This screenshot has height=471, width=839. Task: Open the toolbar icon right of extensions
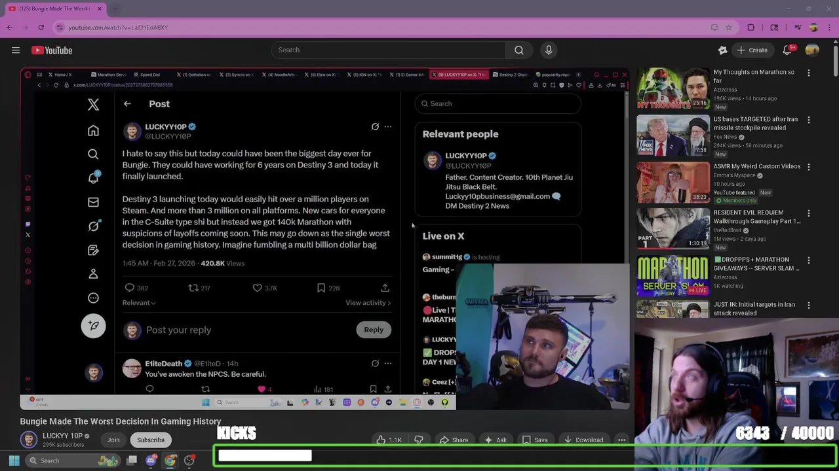point(774,27)
